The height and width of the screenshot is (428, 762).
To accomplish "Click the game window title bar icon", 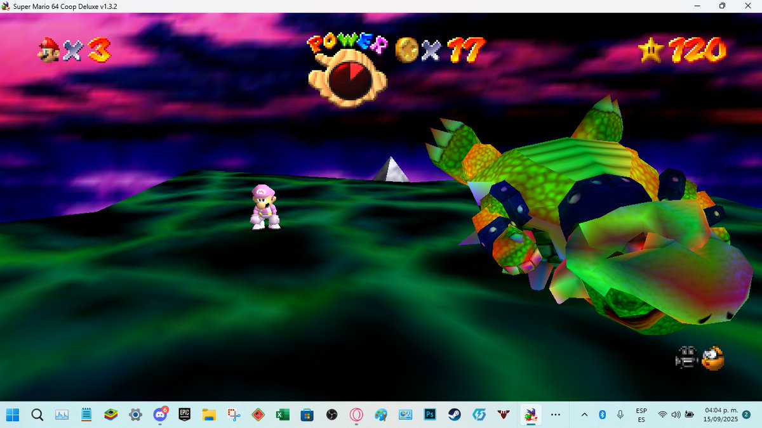I will tap(7, 6).
